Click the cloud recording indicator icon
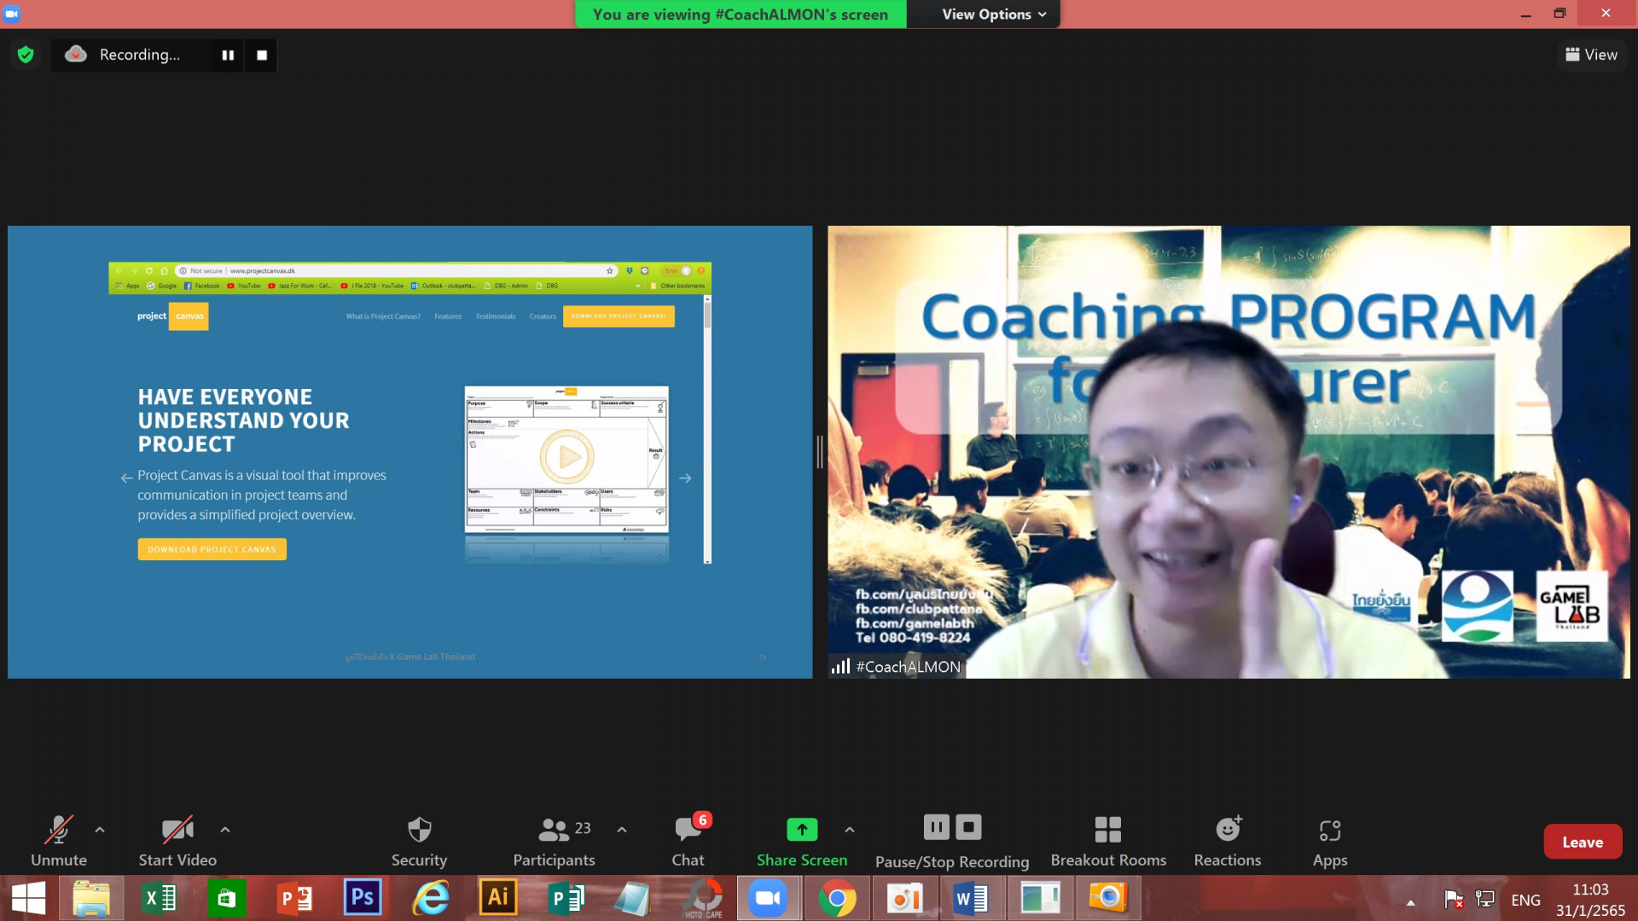 76,54
